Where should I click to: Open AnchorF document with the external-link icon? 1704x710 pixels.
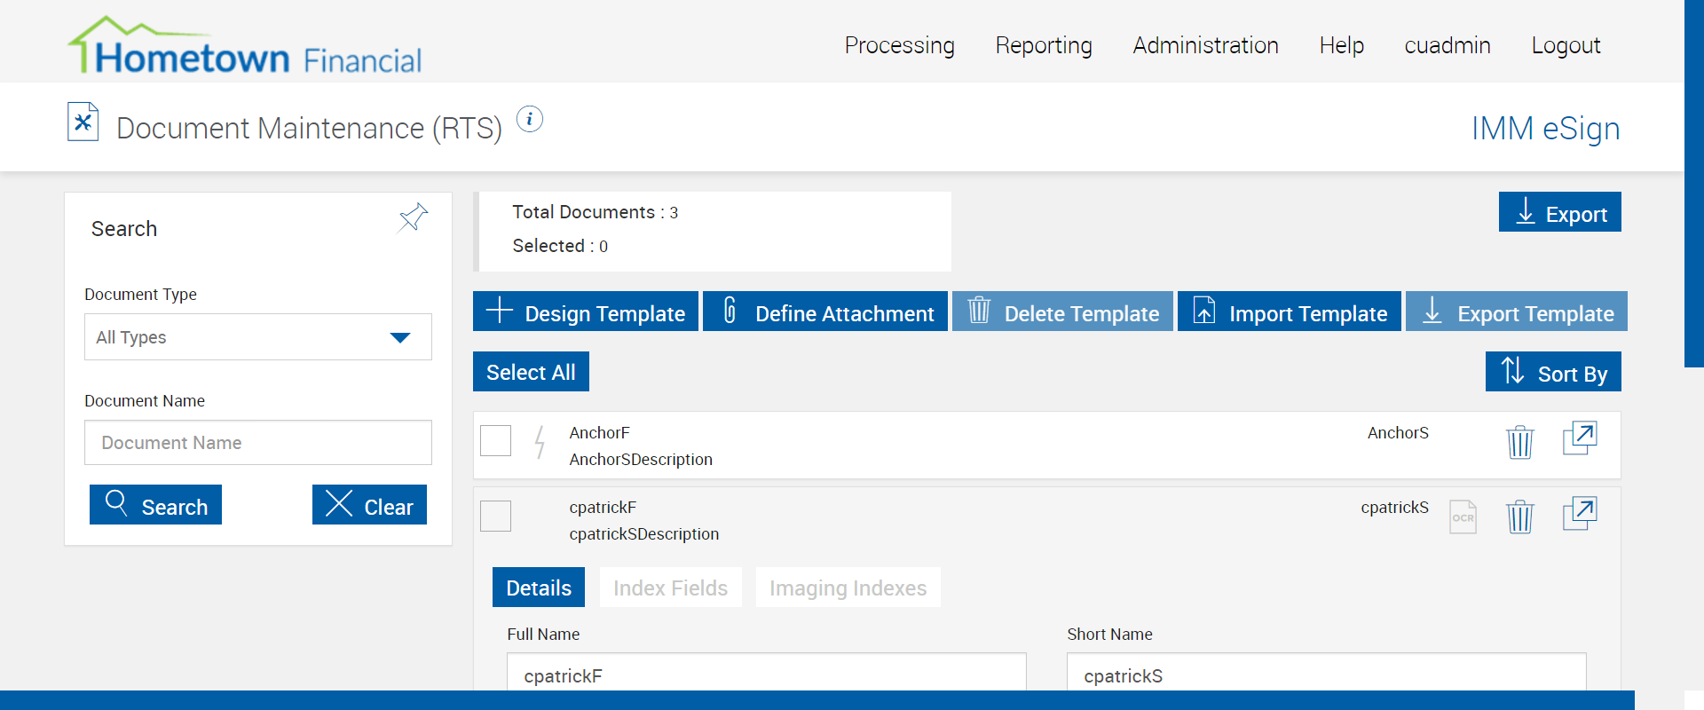[1579, 438]
